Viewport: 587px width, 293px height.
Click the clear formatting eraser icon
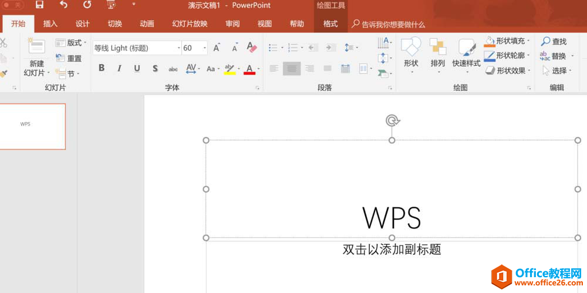(252, 48)
